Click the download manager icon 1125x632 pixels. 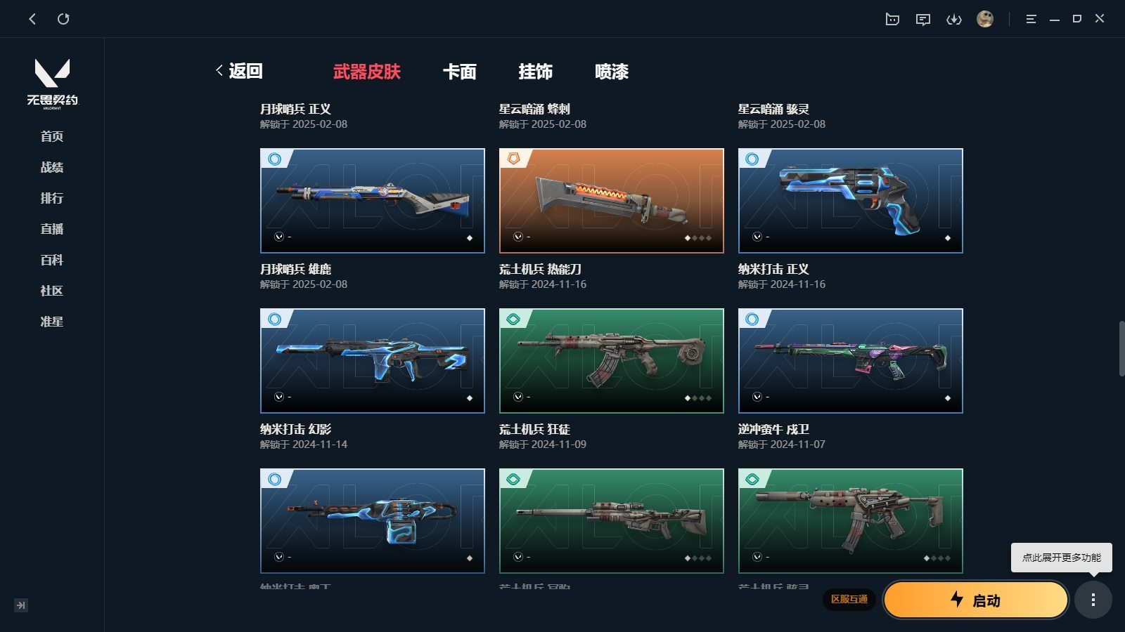click(954, 19)
